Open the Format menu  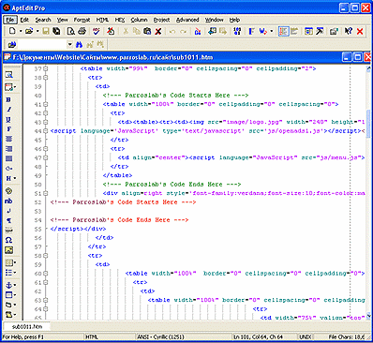pos(82,20)
